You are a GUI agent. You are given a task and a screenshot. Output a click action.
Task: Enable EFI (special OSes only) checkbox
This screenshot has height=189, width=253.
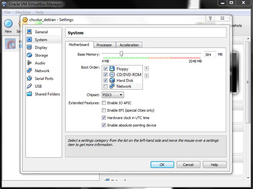tap(104, 110)
